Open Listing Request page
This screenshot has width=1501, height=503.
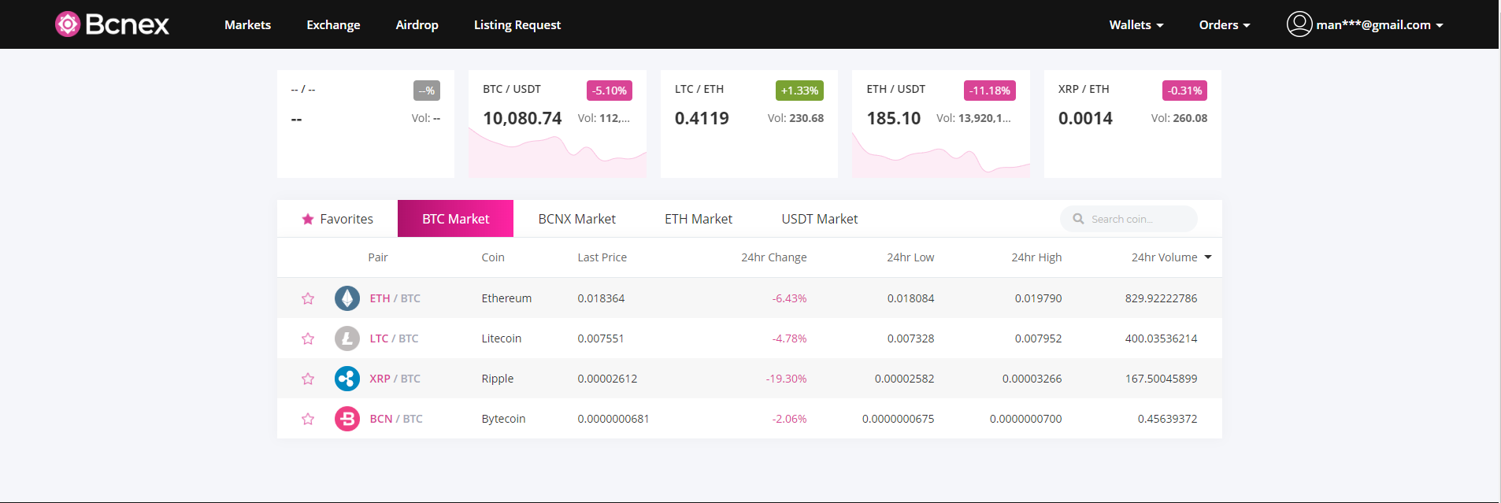[x=517, y=25]
